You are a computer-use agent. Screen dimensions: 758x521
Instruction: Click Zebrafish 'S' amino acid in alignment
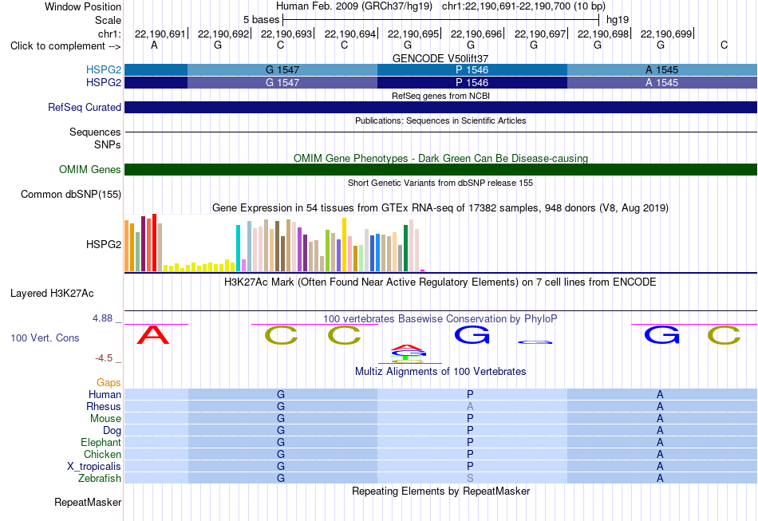coord(470,479)
